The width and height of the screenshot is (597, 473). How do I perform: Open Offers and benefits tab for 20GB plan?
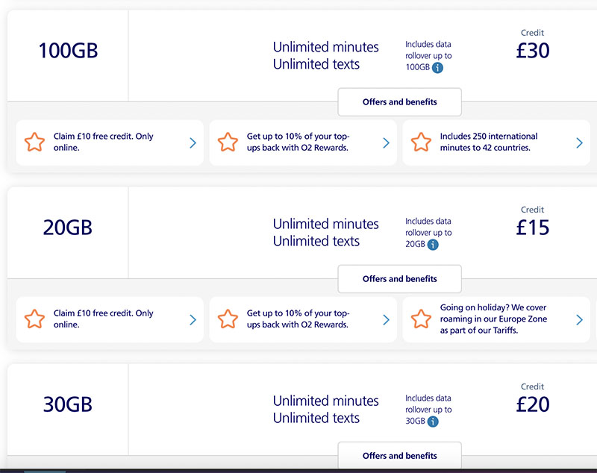pyautogui.click(x=399, y=279)
